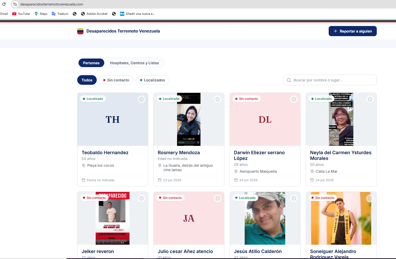Open the Adobe Acrobat bookmark

(x=94, y=14)
